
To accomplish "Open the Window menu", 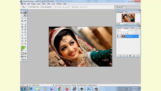I will tap(59, 4).
